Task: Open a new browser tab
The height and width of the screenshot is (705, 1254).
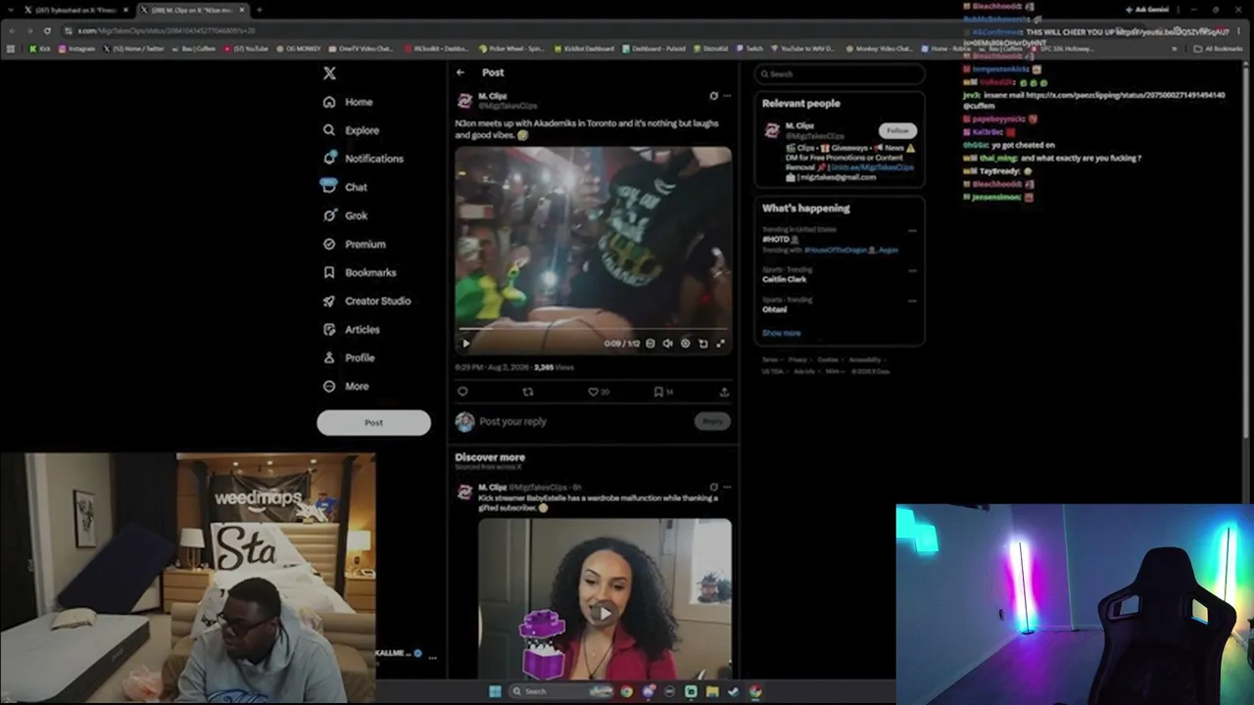Action: (x=260, y=10)
